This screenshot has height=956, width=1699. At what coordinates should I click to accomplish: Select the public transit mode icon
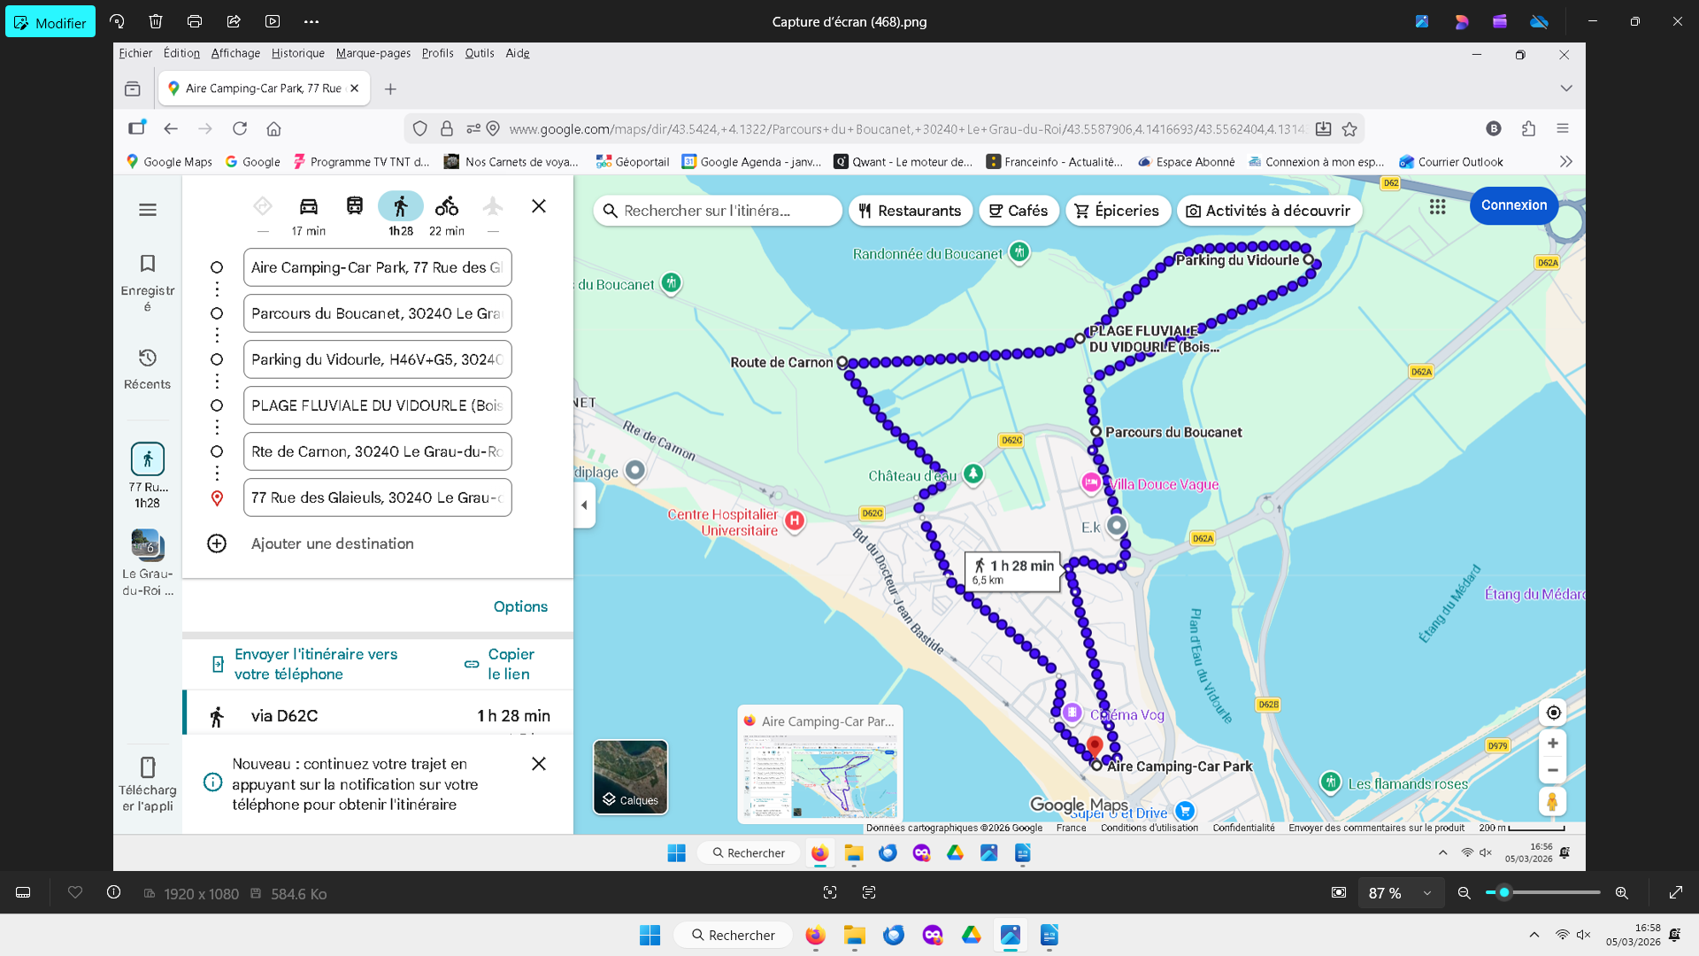(354, 206)
